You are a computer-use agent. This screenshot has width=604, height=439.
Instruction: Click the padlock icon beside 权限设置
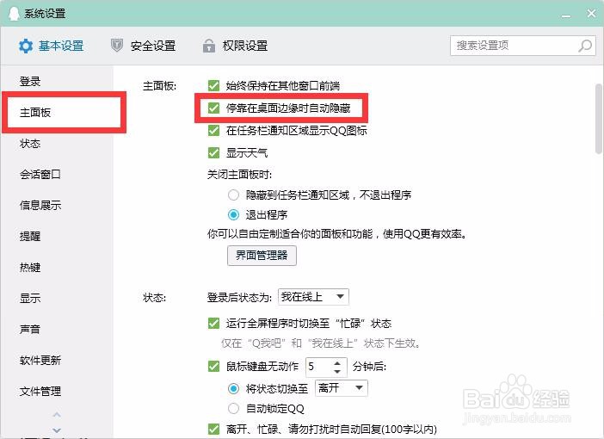click(209, 46)
